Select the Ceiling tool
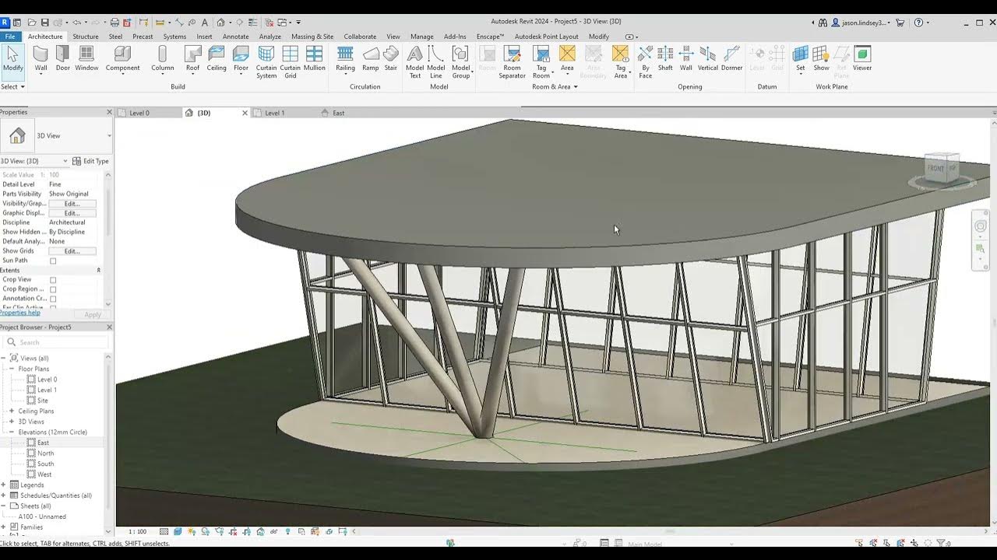The width and height of the screenshot is (997, 560). [217, 58]
